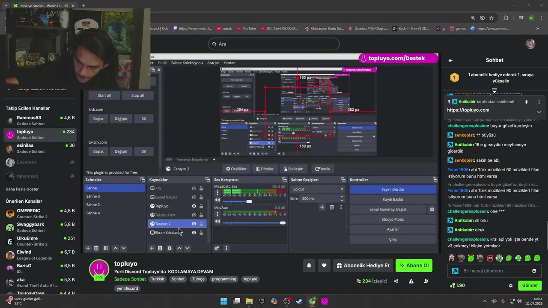Open advanced audio gear under Ses Karıştırıcı
548x308 pixels.
pyautogui.click(x=217, y=248)
